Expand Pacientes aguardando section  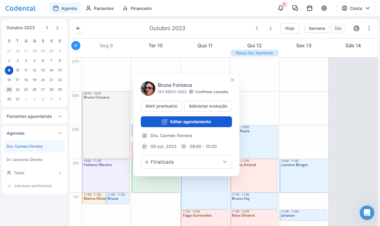point(34,116)
